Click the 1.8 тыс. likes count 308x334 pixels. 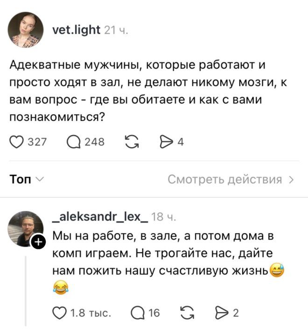[91, 313]
